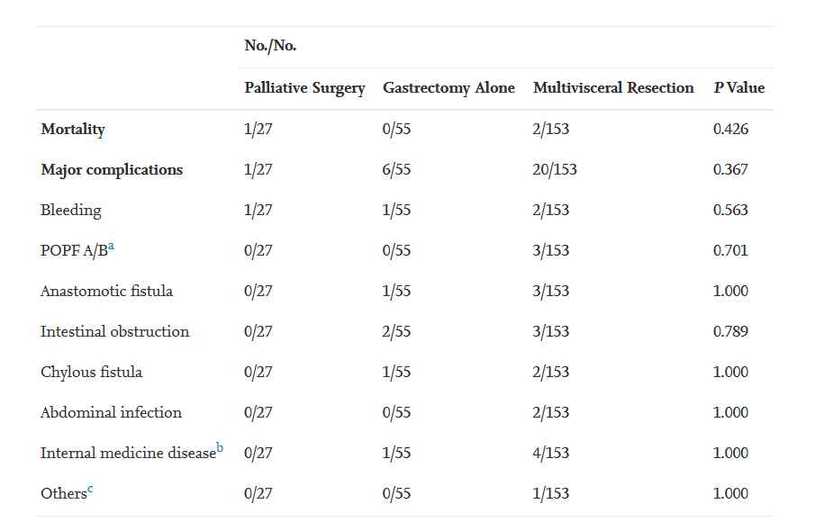Select the Palliative Surgery column header
The height and width of the screenshot is (531, 833).
tap(304, 88)
